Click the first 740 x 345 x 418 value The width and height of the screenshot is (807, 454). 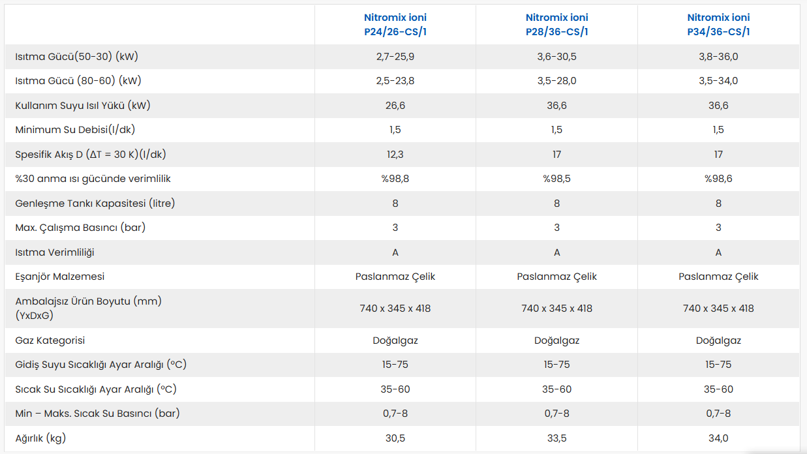pyautogui.click(x=395, y=309)
